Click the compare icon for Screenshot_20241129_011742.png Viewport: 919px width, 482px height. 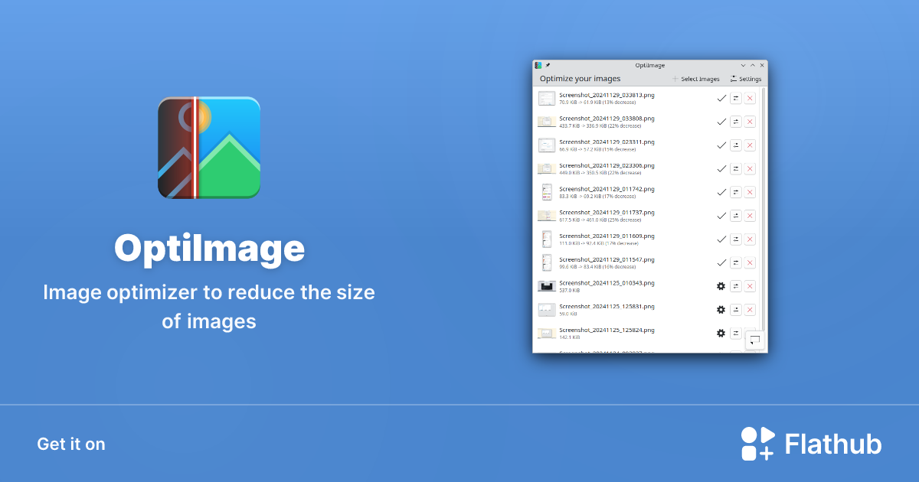[736, 192]
